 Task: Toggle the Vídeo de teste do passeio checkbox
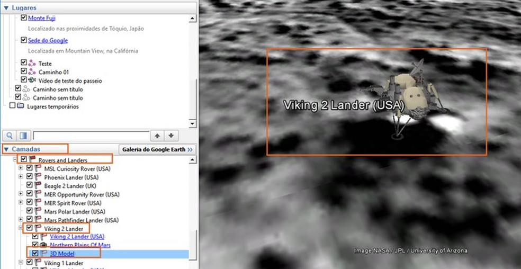click(24, 80)
